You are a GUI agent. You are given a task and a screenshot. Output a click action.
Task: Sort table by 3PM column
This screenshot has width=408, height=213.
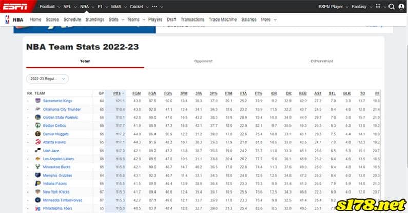[184, 93]
